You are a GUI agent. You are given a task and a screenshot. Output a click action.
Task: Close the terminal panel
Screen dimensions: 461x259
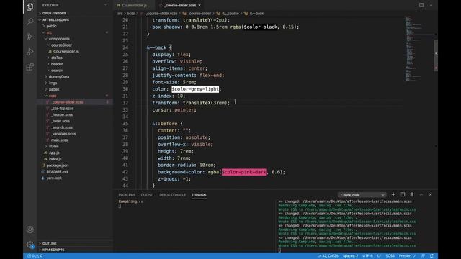tap(431, 194)
